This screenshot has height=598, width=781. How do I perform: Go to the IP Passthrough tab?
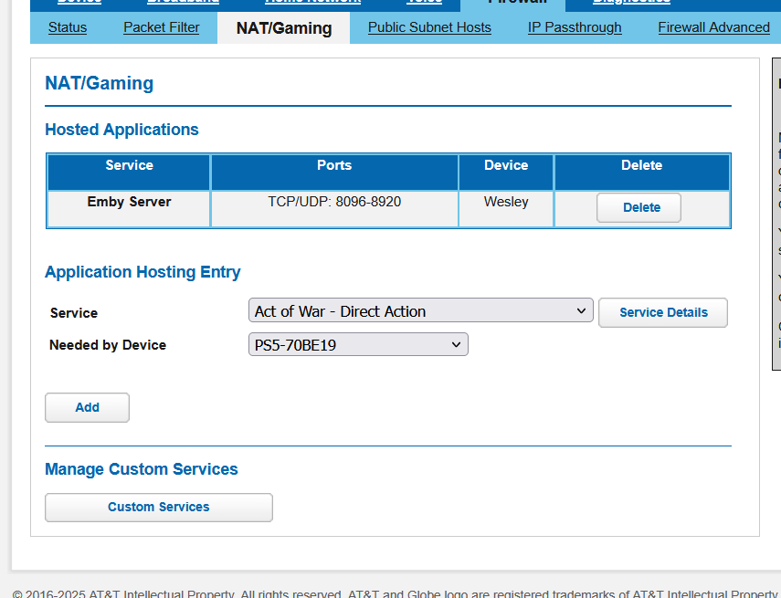point(575,27)
